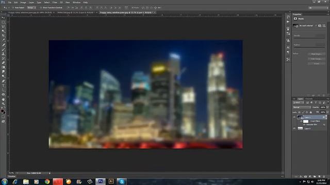Open the Filter menu

(55, 2)
